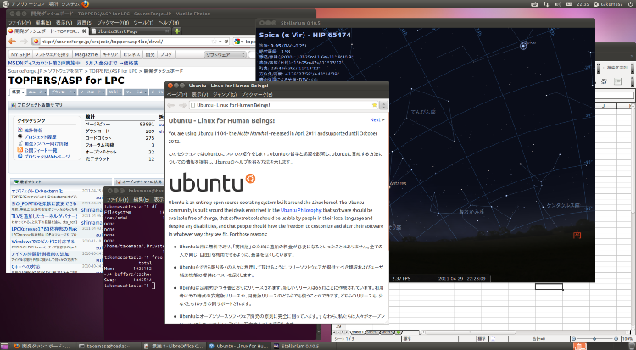Open Firefox's Google search engine dropdown
This screenshot has height=350, width=636.
tap(243, 42)
